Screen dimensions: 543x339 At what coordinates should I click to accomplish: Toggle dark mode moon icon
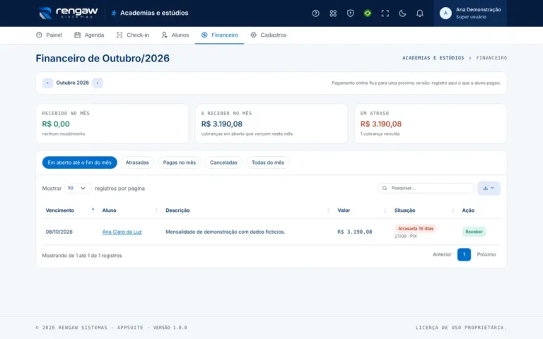[402, 13]
